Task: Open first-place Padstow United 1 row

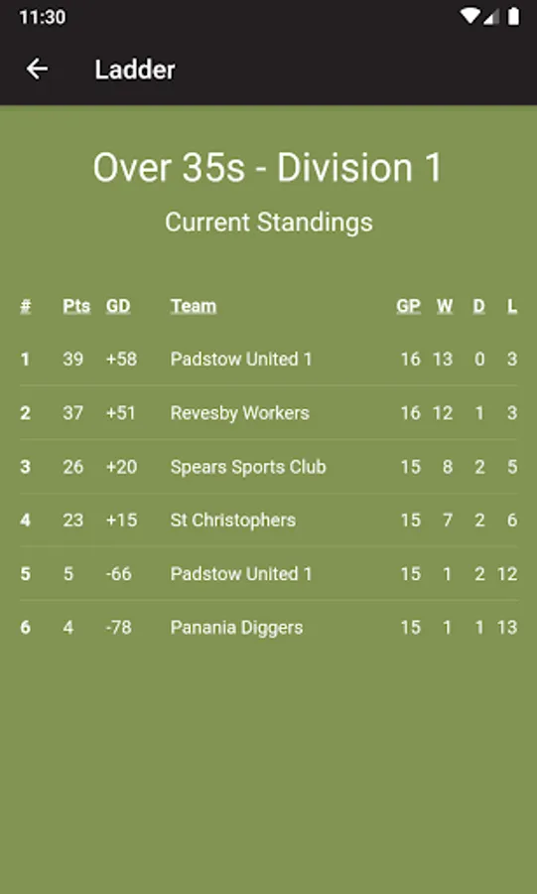Action: [269, 359]
